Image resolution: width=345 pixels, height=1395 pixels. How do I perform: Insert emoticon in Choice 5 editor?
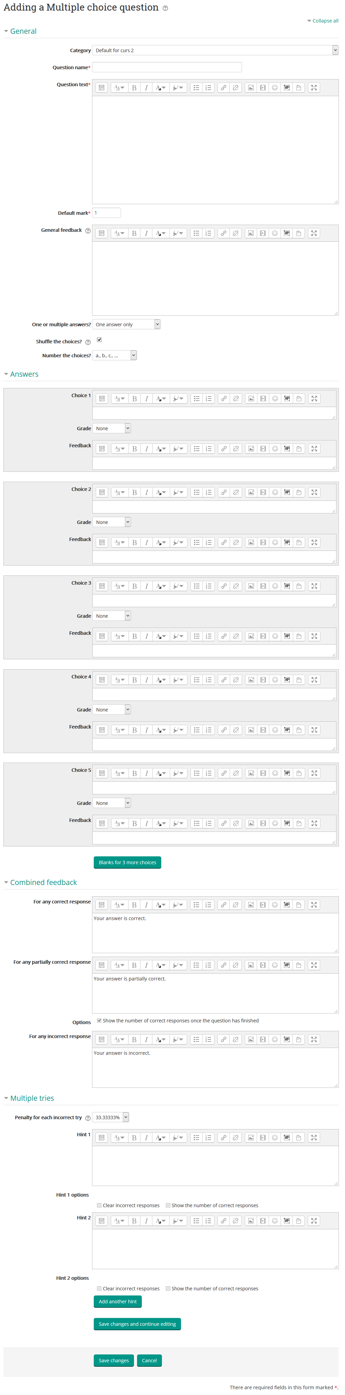point(275,773)
